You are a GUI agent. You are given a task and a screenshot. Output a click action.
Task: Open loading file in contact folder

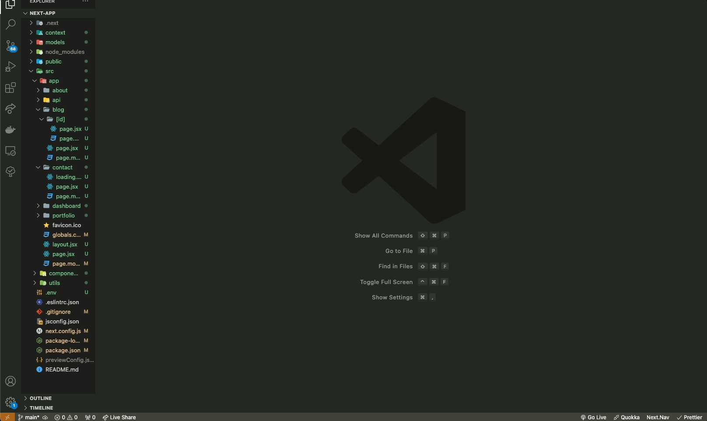click(58, 177)
